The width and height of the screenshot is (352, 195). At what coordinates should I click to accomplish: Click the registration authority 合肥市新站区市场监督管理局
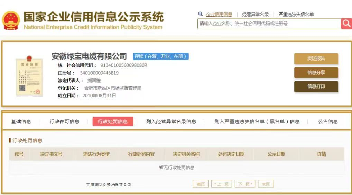(113, 88)
